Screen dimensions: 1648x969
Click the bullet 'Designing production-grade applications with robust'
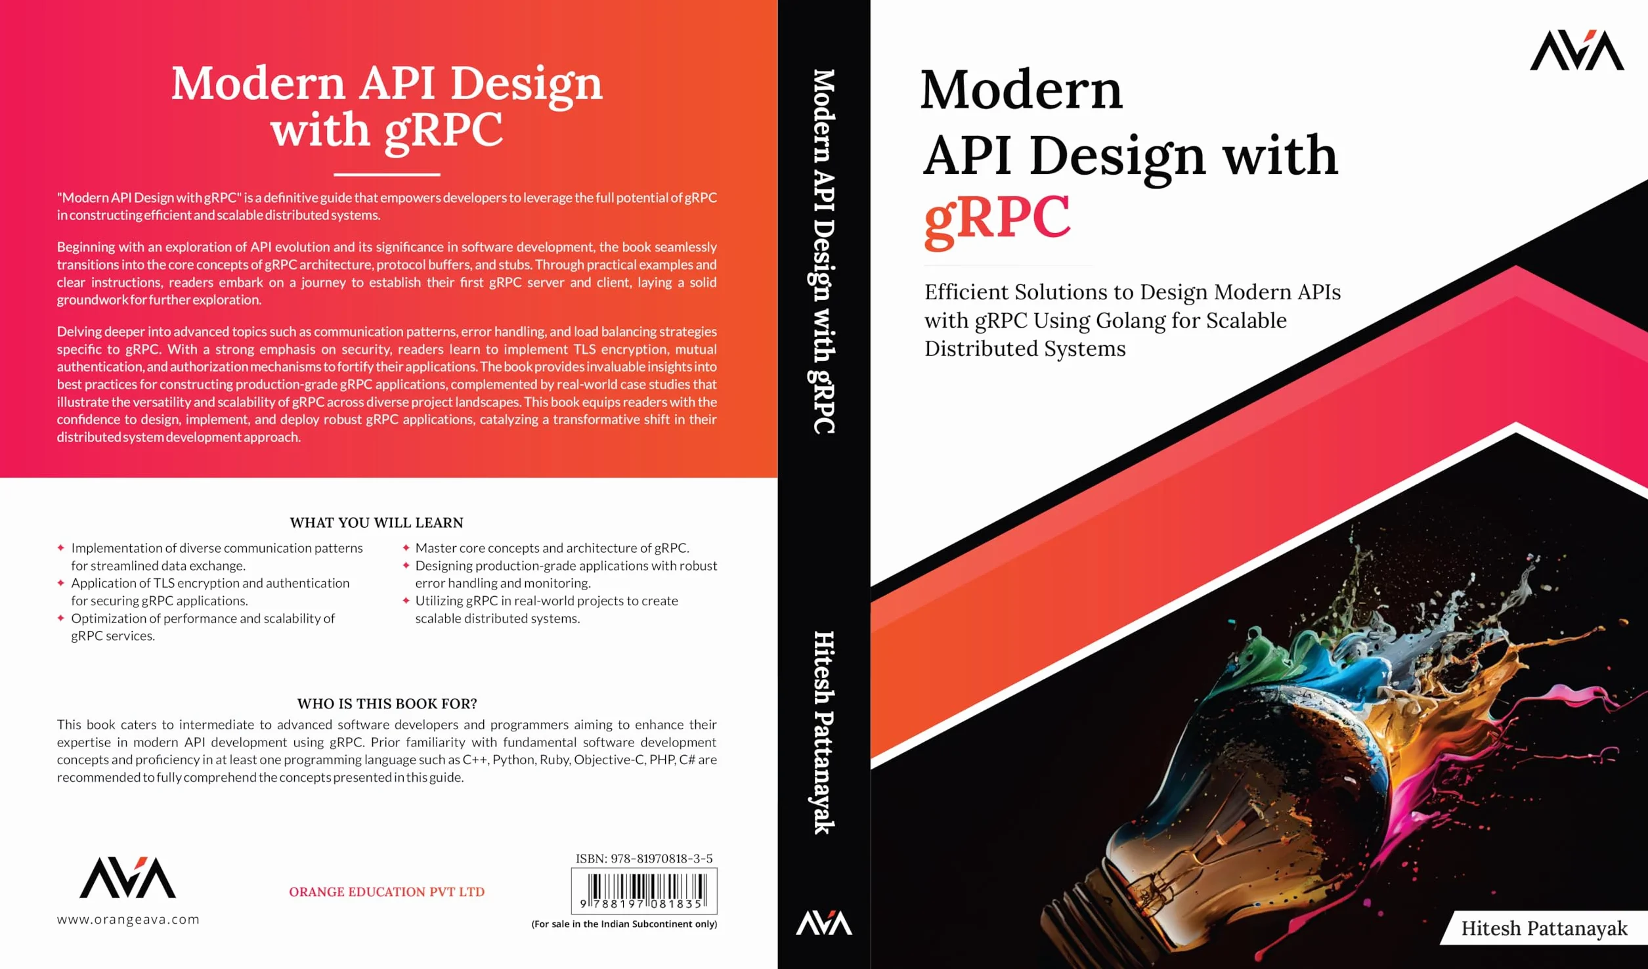click(566, 574)
